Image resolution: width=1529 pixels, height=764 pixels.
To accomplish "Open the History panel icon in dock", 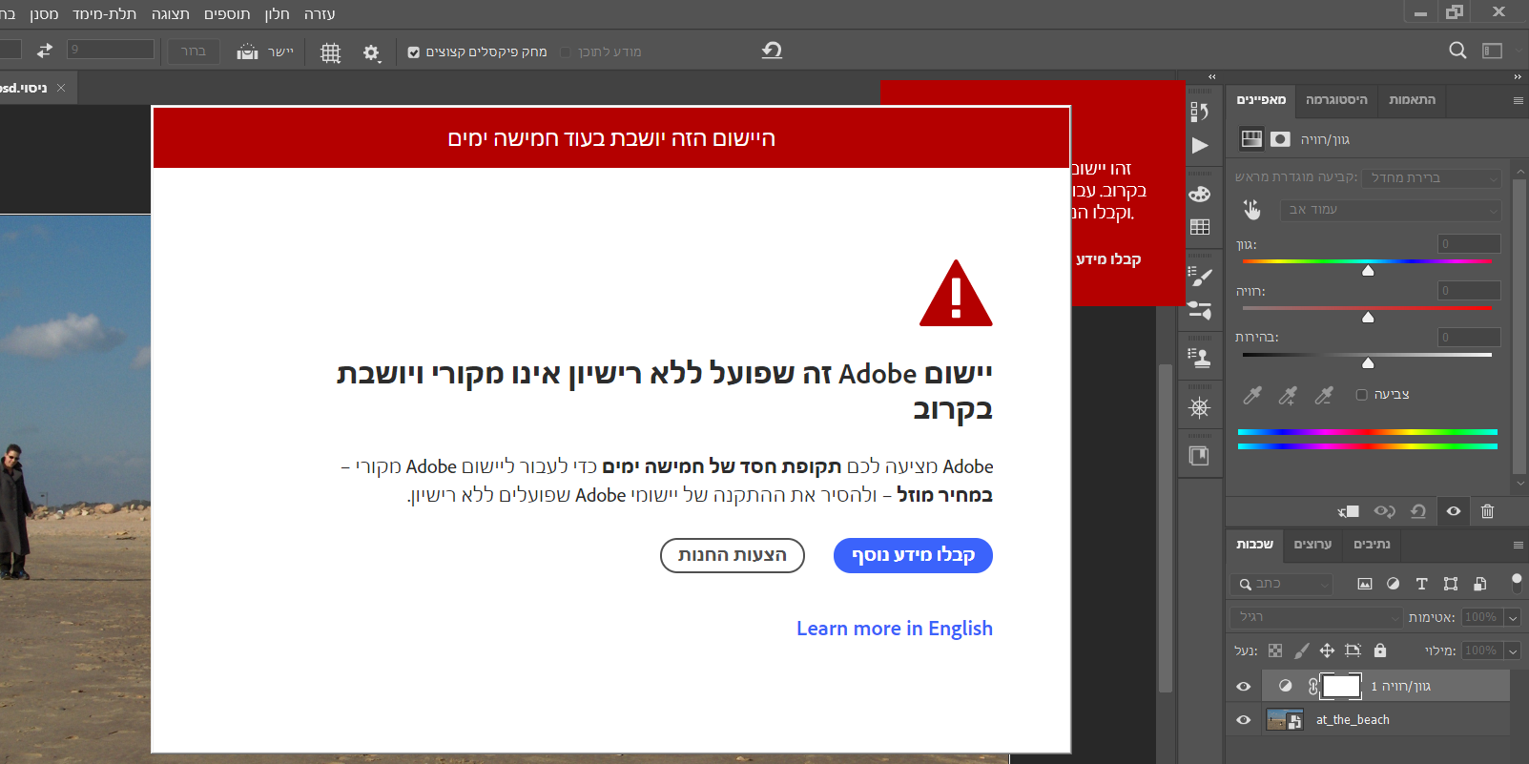I will click(x=1200, y=112).
